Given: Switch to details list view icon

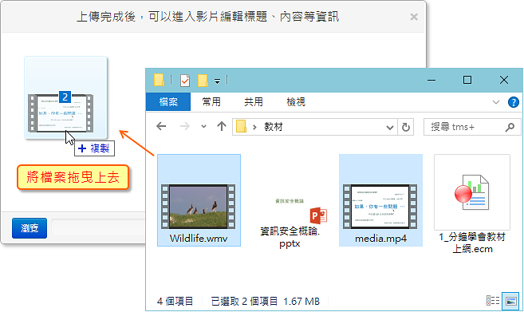Looking at the screenshot, I should click(493, 301).
